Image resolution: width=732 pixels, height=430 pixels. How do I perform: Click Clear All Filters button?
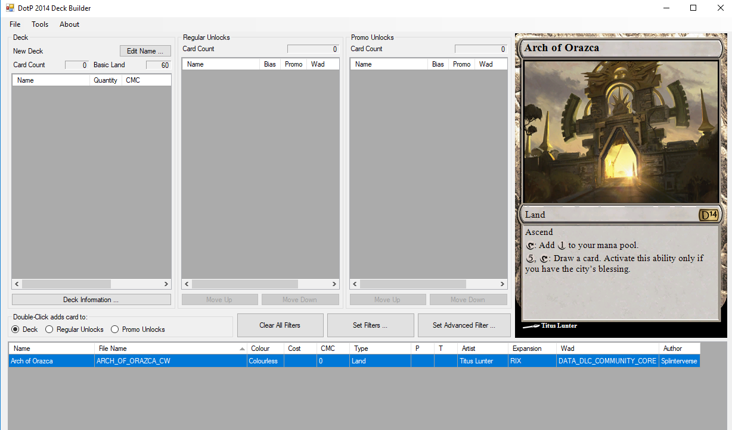pyautogui.click(x=280, y=325)
